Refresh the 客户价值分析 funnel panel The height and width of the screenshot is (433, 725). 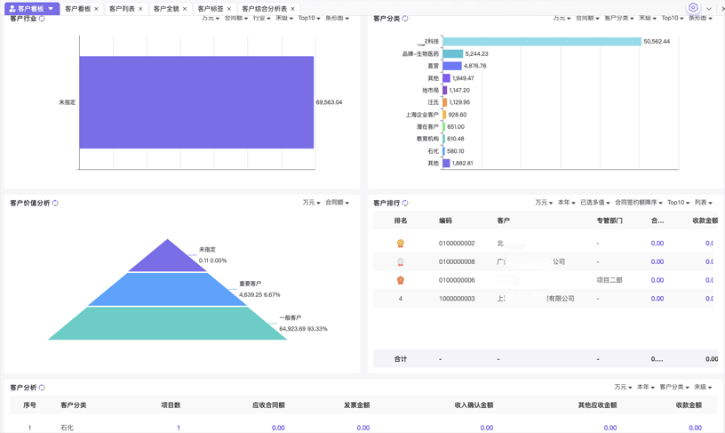pyautogui.click(x=55, y=204)
